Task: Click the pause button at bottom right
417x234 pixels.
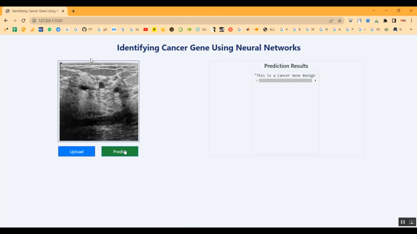Action: coord(403,222)
